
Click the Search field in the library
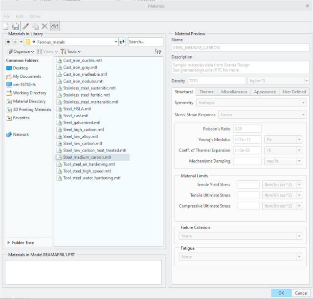[145, 42]
